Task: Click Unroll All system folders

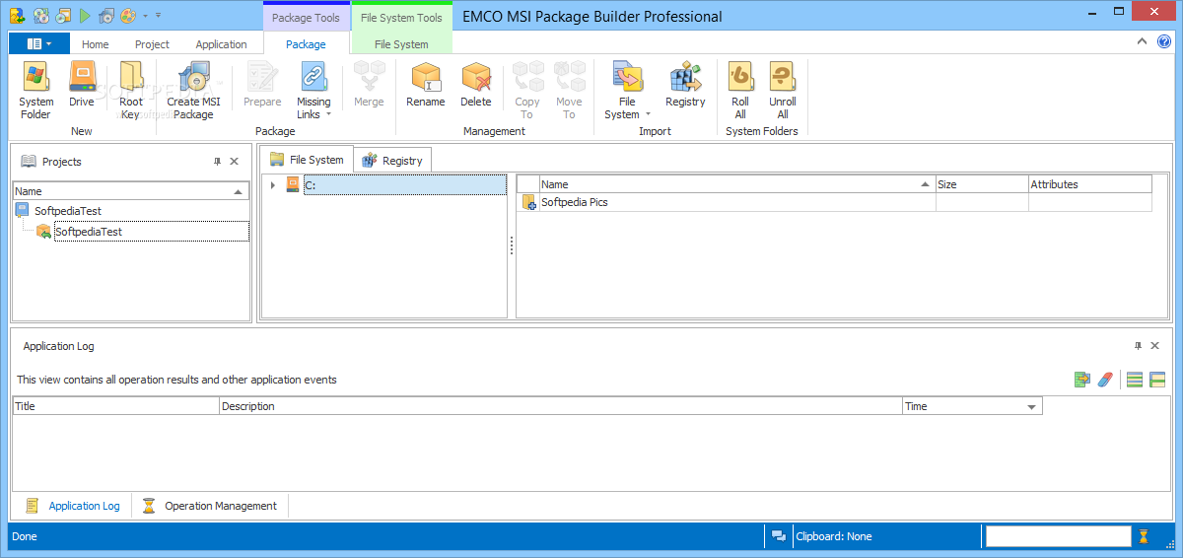Action: pos(783,90)
